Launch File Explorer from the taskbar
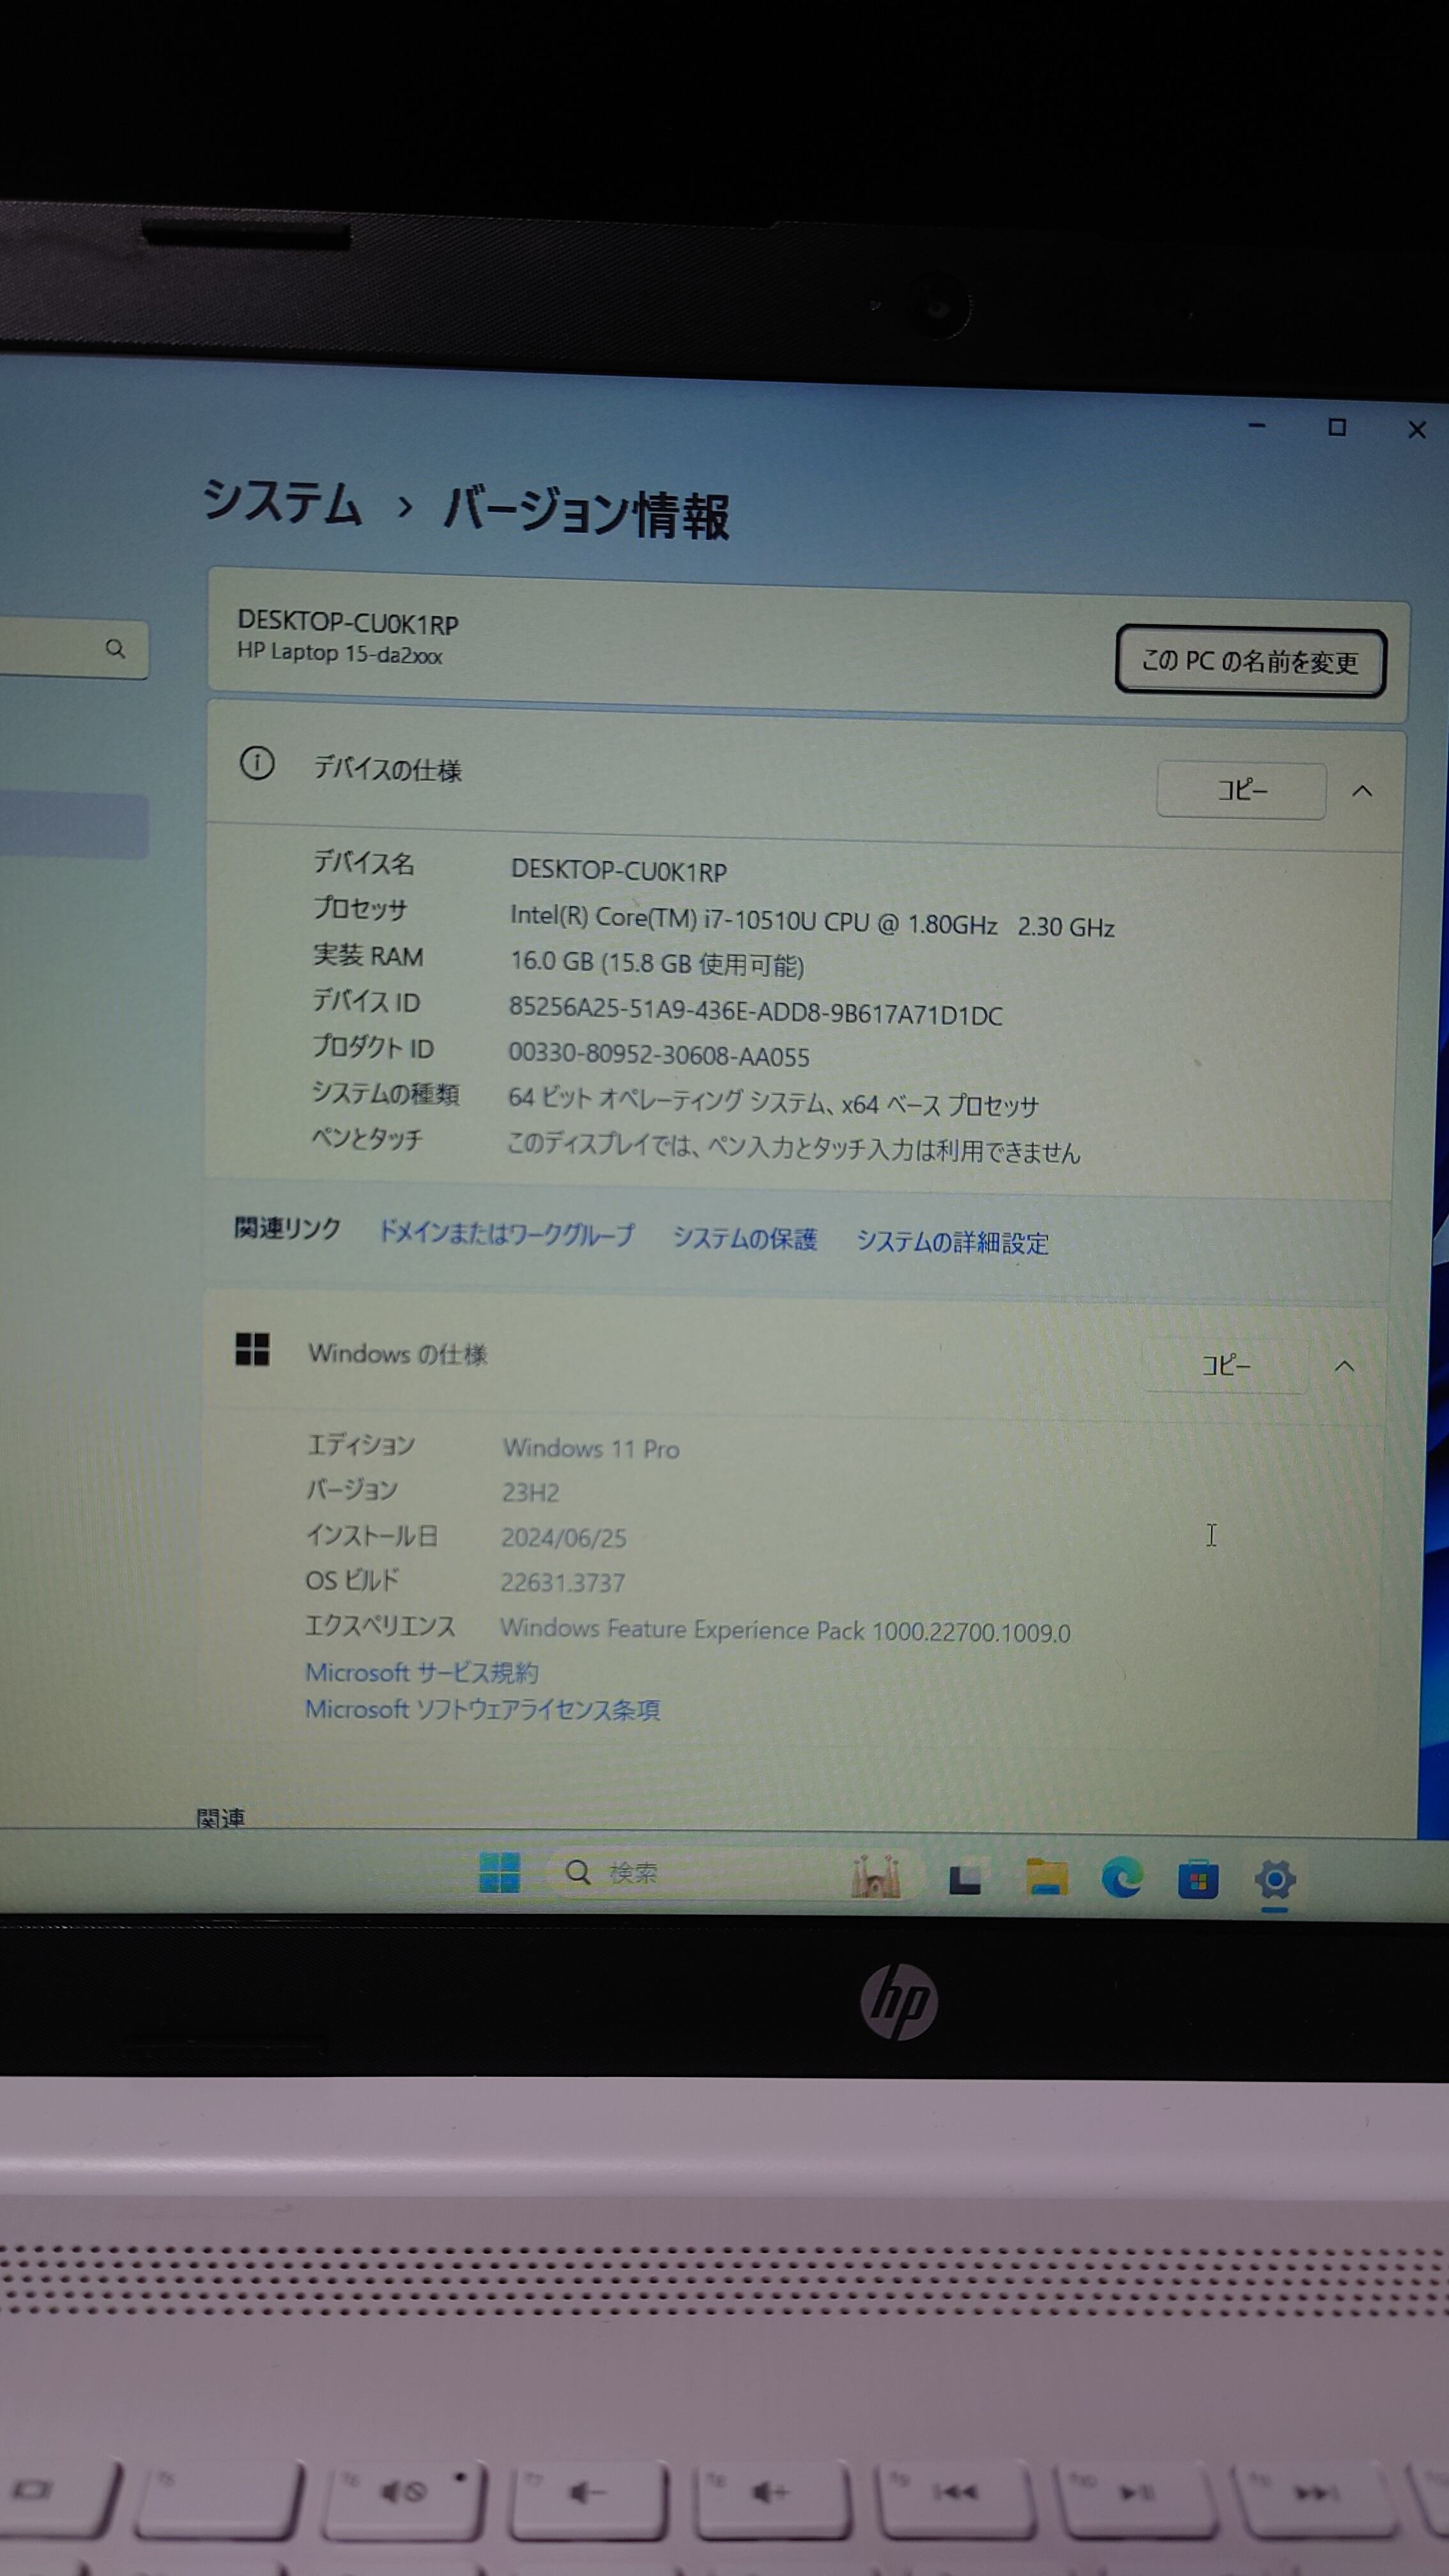 [x=1046, y=1877]
